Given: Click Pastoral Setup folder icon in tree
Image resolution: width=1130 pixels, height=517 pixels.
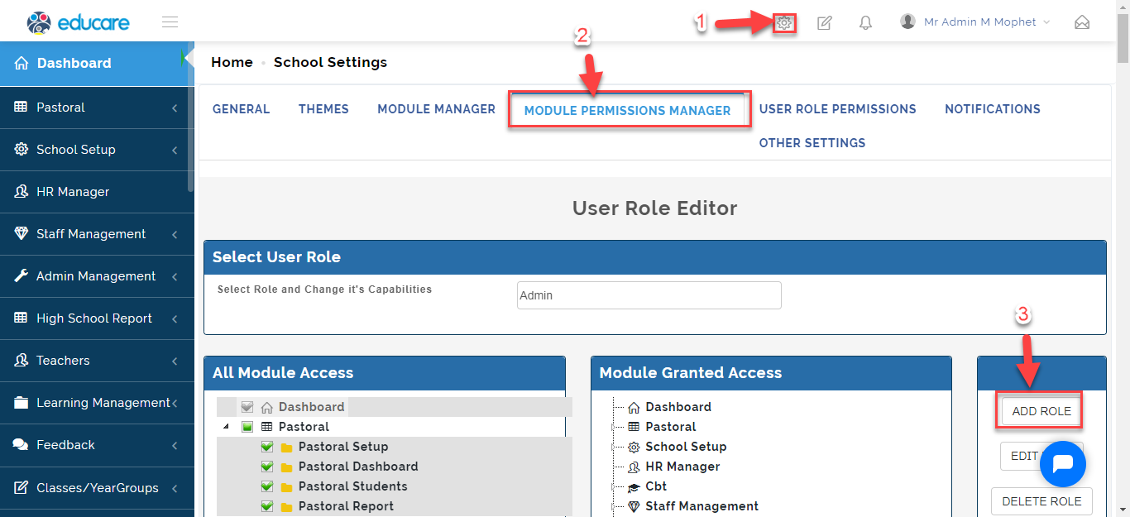Looking at the screenshot, I should [286, 448].
